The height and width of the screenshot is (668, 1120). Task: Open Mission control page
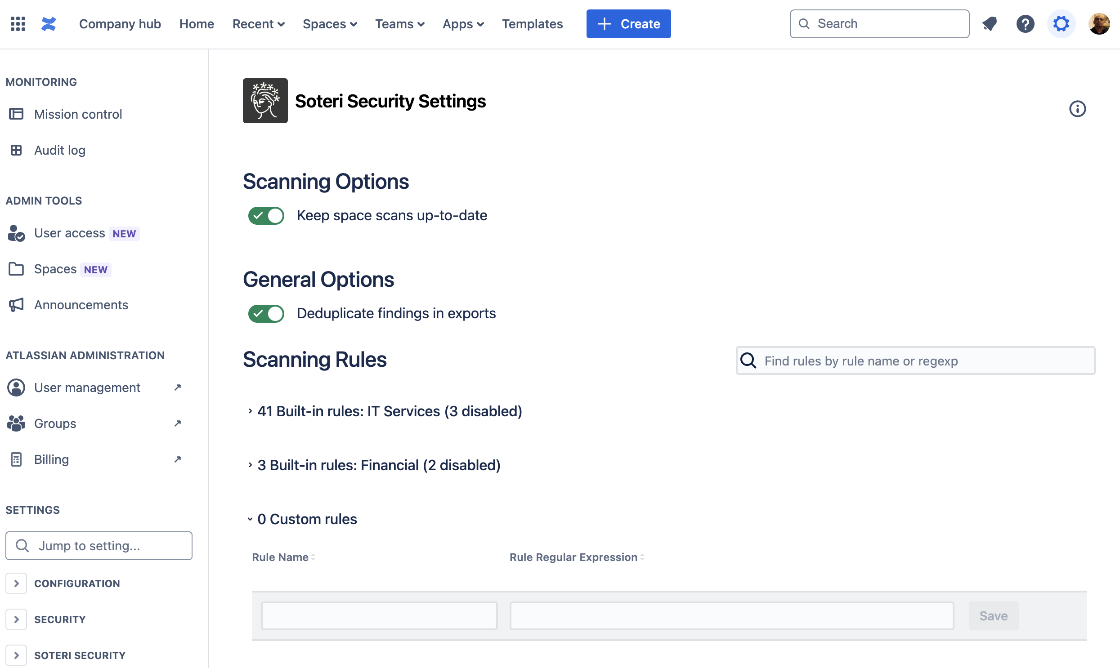pyautogui.click(x=78, y=114)
